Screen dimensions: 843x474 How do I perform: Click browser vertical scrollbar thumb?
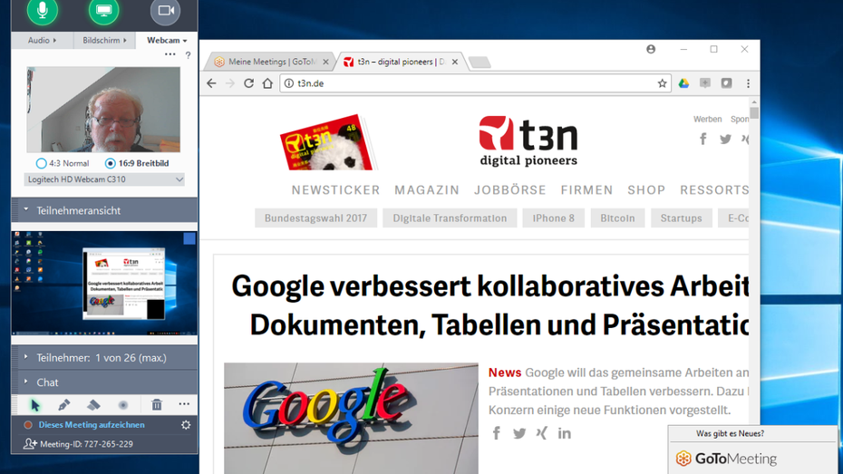point(754,113)
